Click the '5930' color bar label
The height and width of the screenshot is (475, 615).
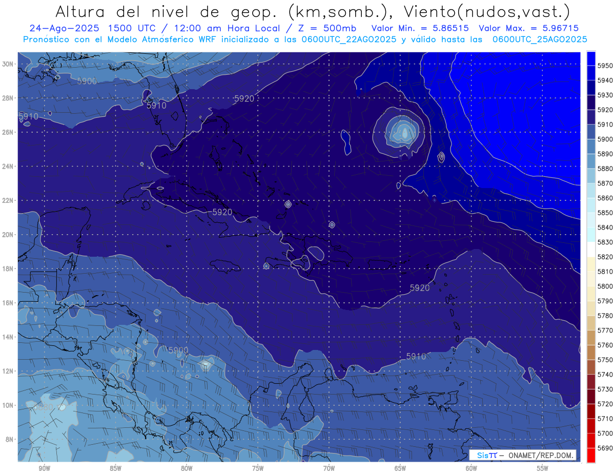(x=605, y=95)
